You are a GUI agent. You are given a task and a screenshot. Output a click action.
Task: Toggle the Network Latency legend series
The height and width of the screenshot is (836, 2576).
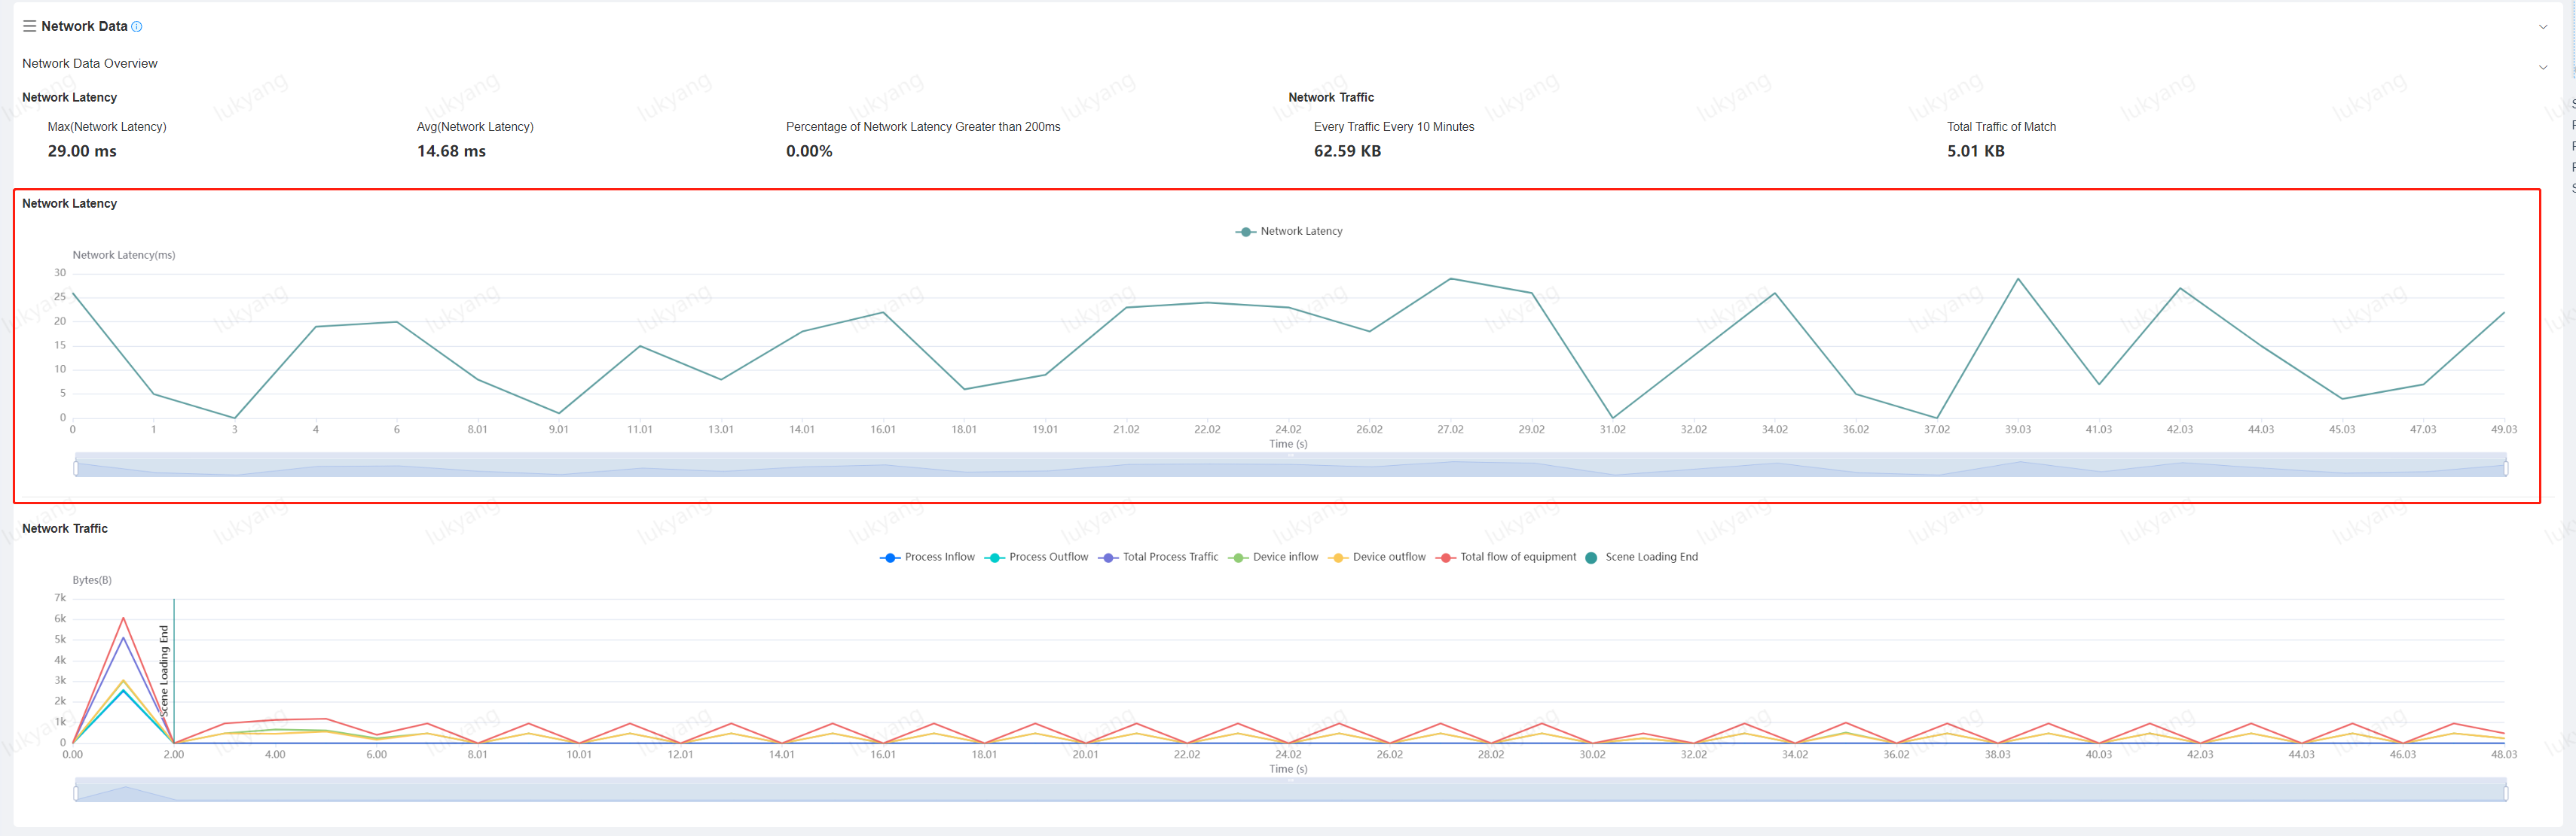[1289, 232]
